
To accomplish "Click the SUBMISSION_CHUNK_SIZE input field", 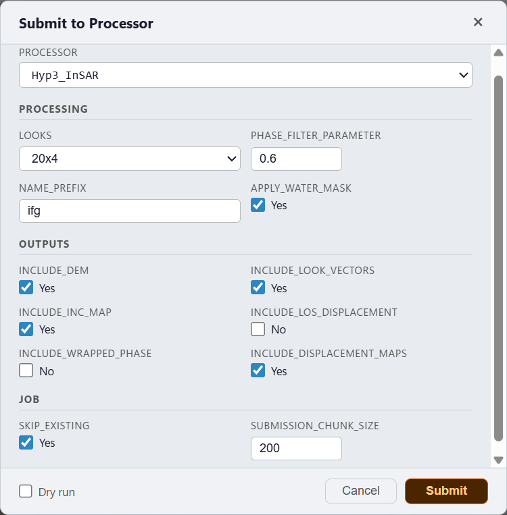I will [x=296, y=448].
